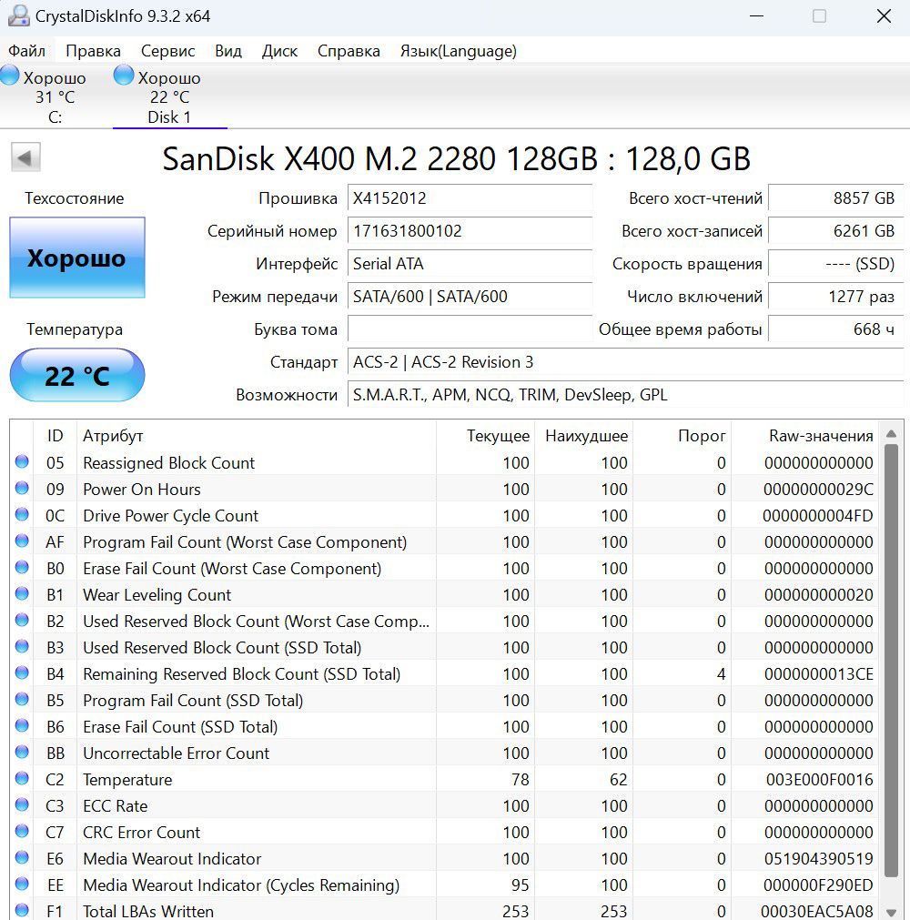Open the Справка menu

point(349,51)
